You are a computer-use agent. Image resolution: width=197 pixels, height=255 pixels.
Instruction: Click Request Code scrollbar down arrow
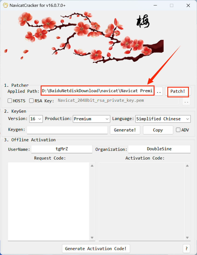92,237
